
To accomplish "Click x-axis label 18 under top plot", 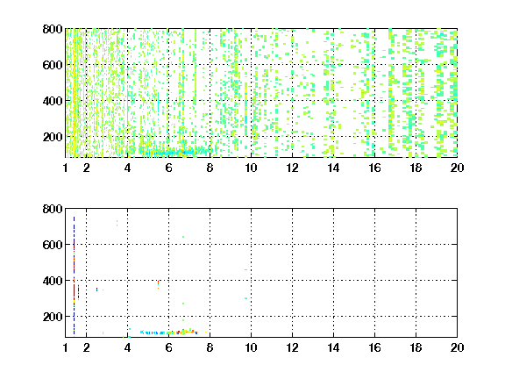I will point(416,168).
